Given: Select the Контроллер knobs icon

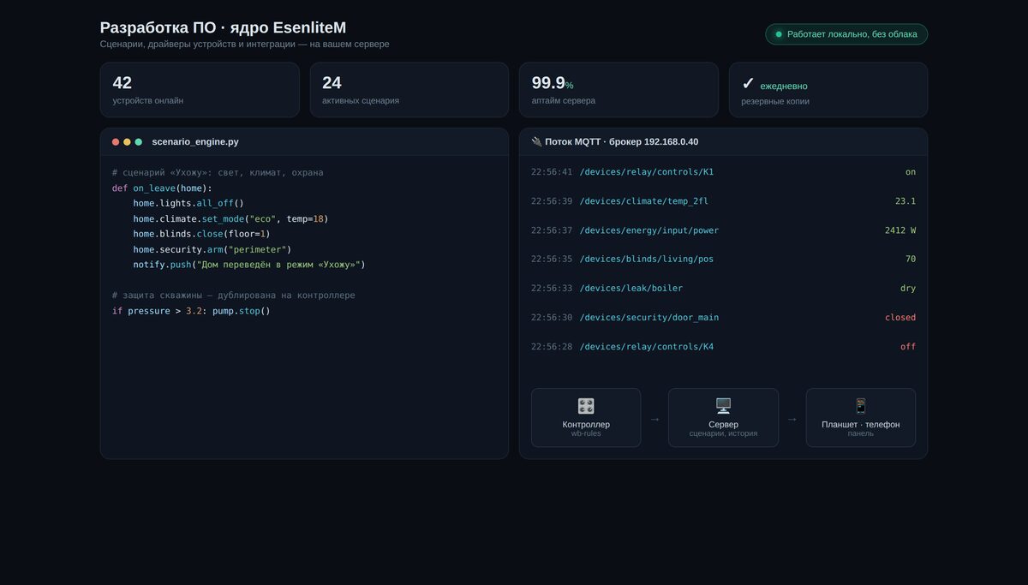Looking at the screenshot, I should coord(586,406).
